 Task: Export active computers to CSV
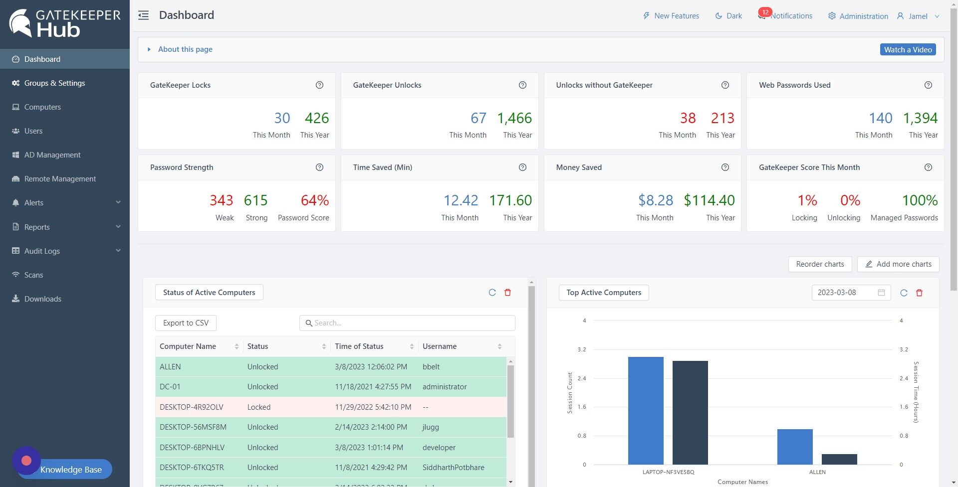point(186,323)
